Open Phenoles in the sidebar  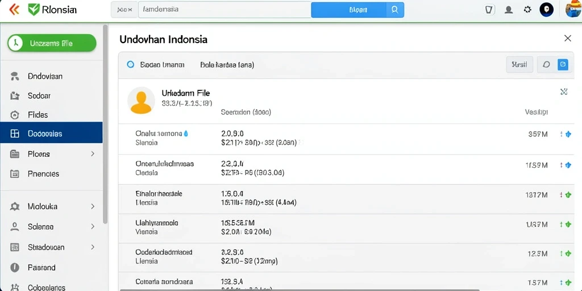[43, 174]
